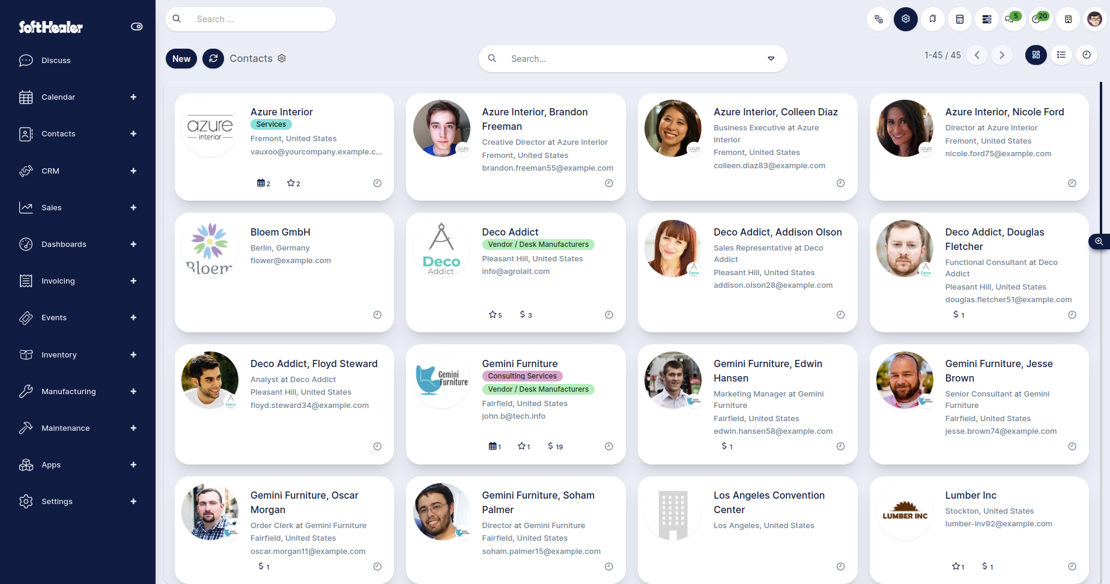This screenshot has width=1110, height=584.
Task: Click the SoftHealer logo
Action: coord(50,27)
